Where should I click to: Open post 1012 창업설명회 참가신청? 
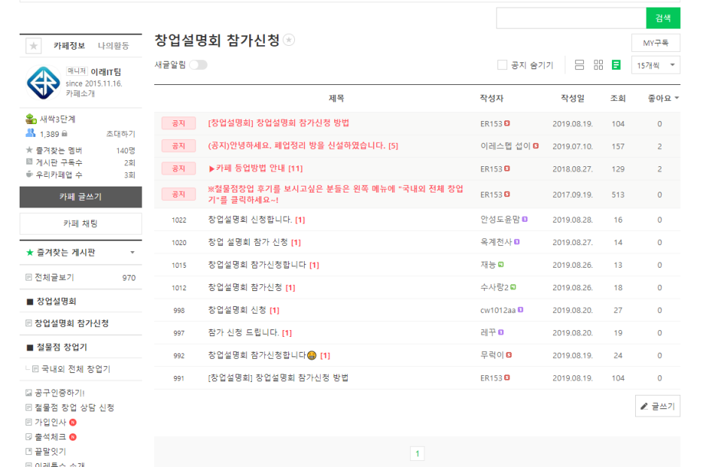[x=245, y=288]
